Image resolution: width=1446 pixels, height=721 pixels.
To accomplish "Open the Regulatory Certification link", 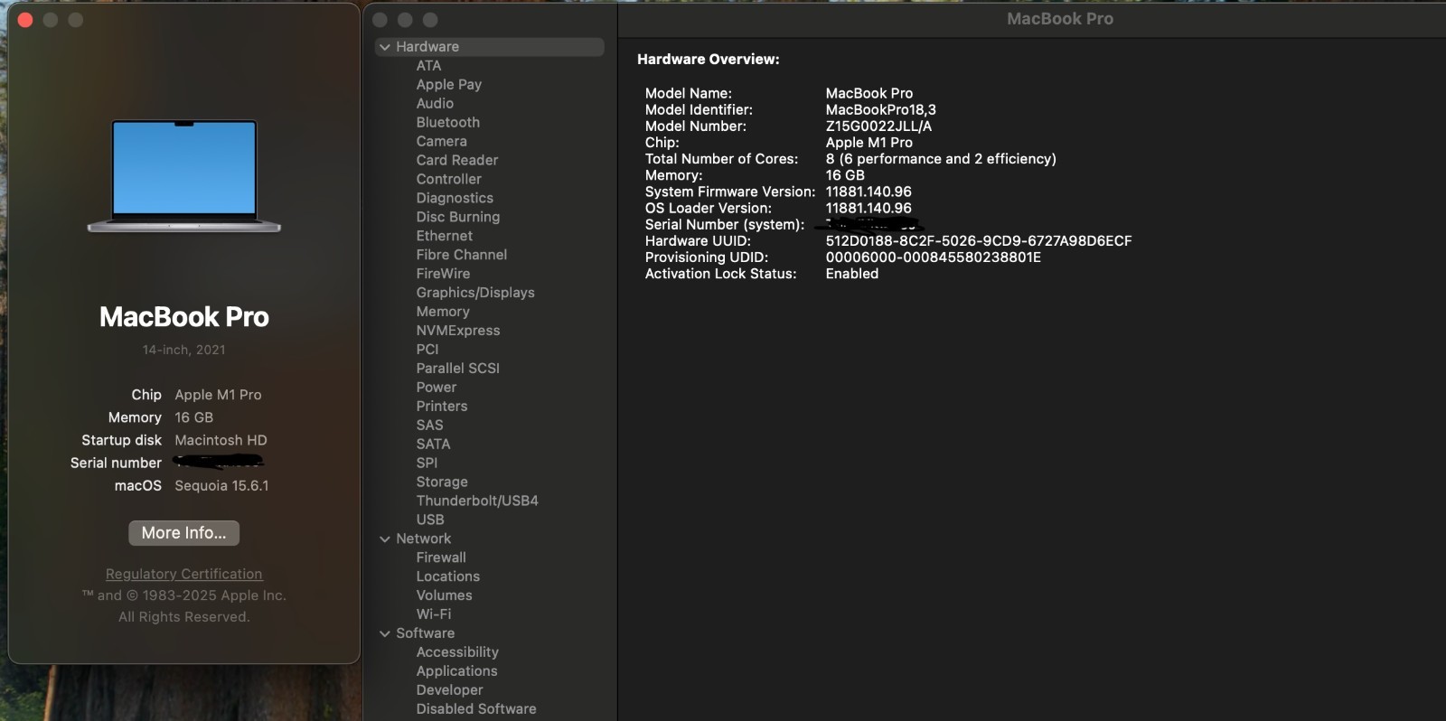I will pos(183,574).
